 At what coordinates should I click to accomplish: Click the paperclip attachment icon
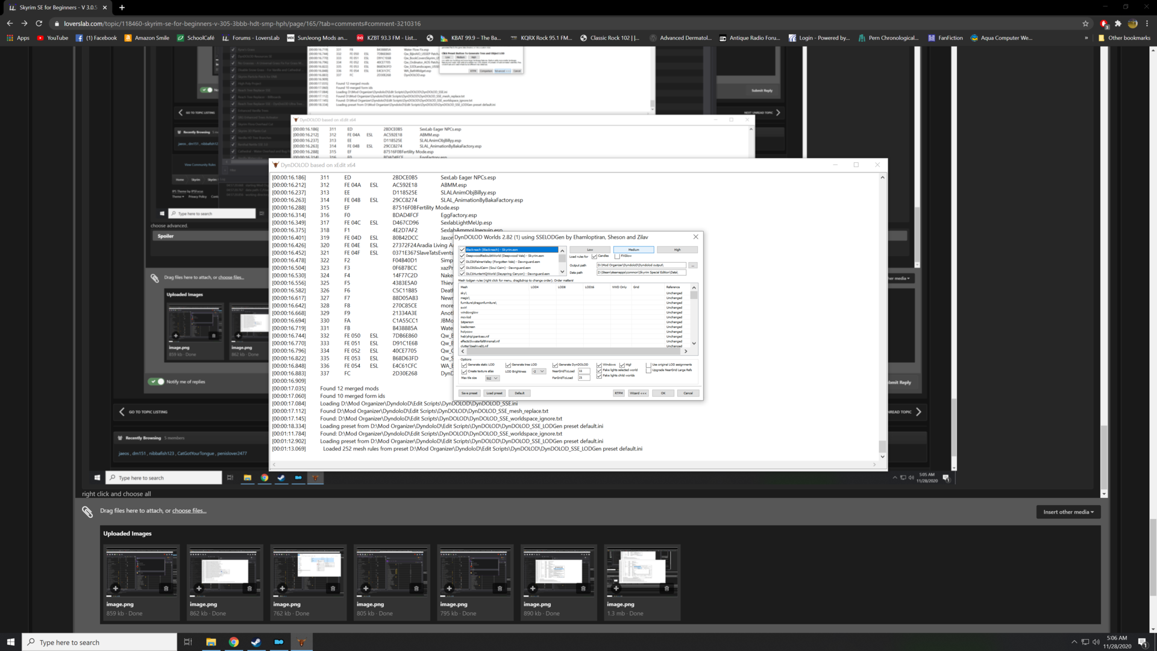tap(87, 512)
